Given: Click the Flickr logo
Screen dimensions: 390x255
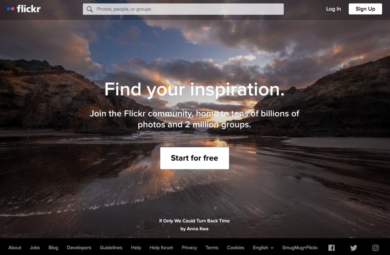Looking at the screenshot, I should [x=24, y=9].
